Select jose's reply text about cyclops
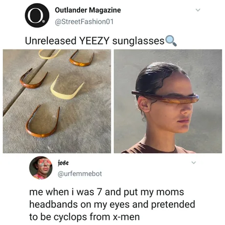This screenshot has width=225, height=225. point(112,204)
